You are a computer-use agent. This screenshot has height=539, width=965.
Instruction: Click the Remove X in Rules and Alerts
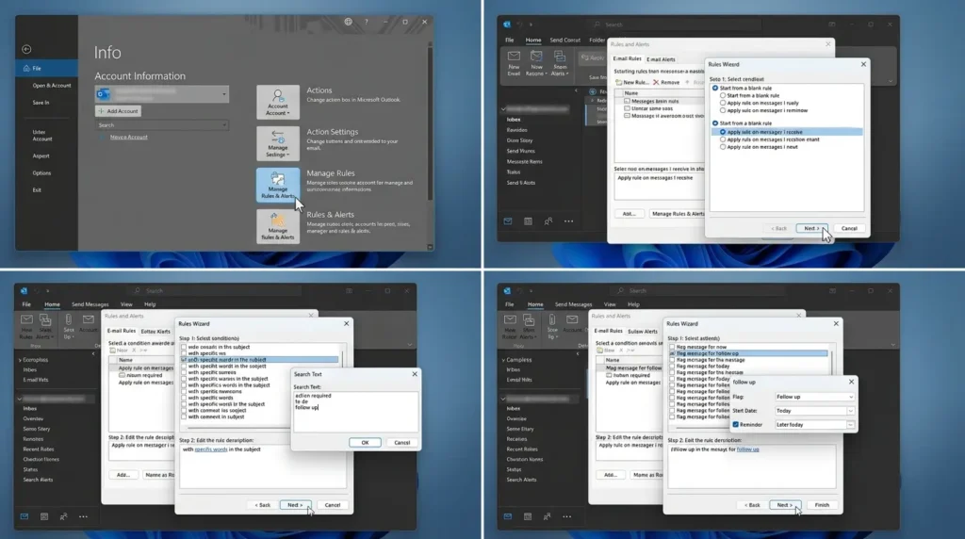tap(666, 82)
